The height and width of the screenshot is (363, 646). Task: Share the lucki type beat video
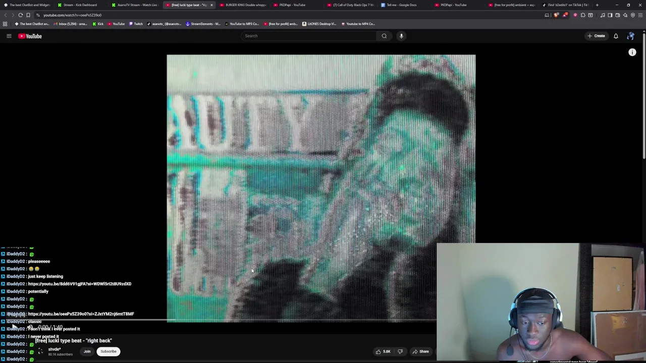(x=420, y=351)
